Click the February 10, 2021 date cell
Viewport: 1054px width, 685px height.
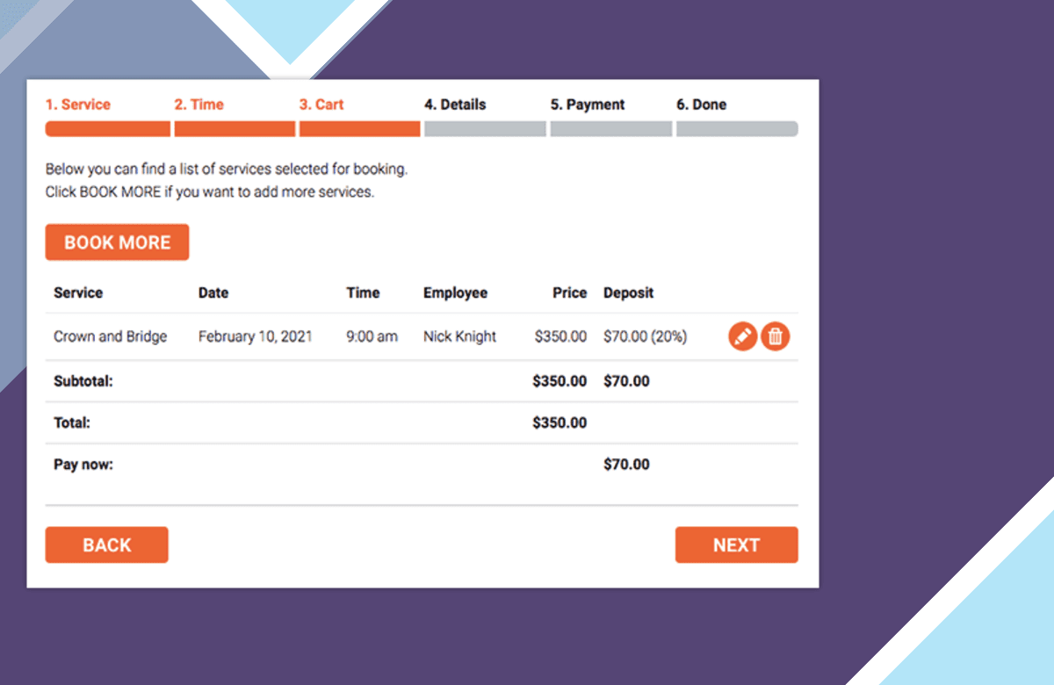click(255, 336)
